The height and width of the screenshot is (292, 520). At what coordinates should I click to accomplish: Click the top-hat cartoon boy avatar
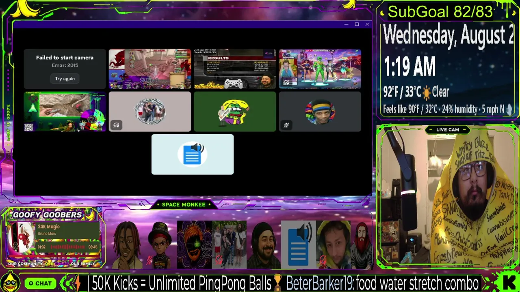160,245
